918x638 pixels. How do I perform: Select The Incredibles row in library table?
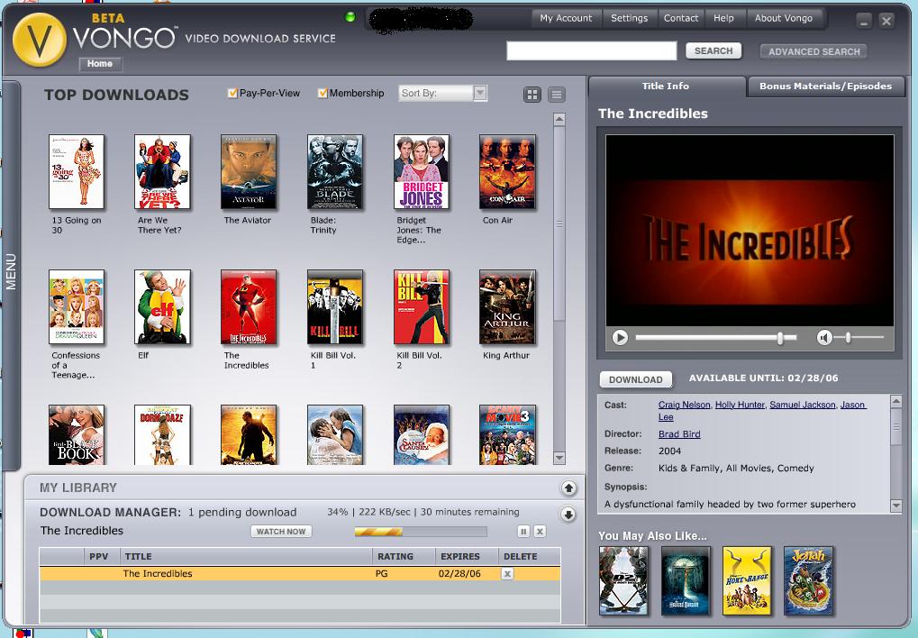(x=300, y=573)
